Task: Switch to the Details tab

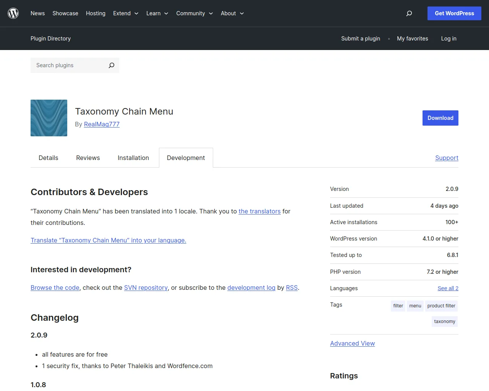Action: point(49,158)
